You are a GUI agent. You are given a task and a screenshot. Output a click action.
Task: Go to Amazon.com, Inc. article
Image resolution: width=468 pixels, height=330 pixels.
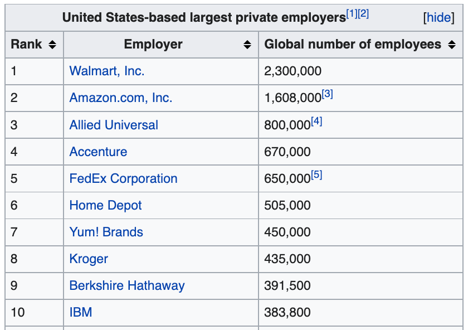tap(121, 98)
